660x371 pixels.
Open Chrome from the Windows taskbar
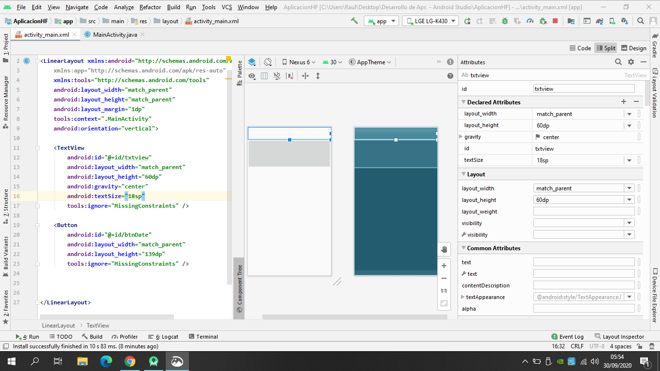(129, 361)
